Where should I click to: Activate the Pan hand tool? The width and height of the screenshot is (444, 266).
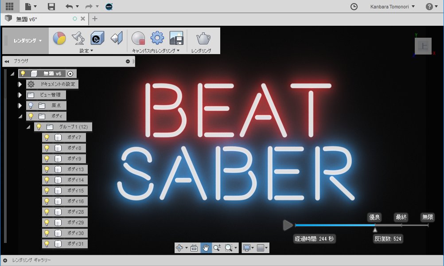(x=206, y=248)
